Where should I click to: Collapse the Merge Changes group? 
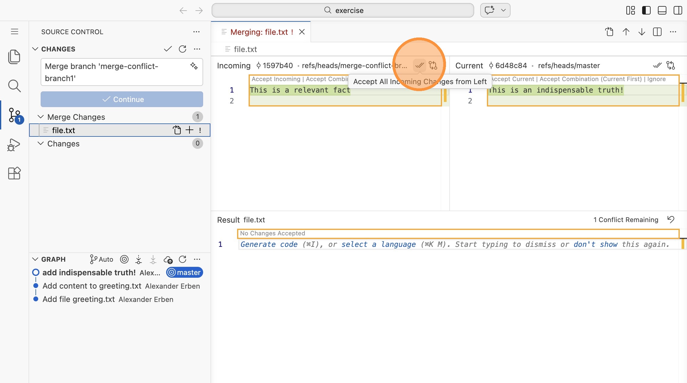(x=41, y=117)
